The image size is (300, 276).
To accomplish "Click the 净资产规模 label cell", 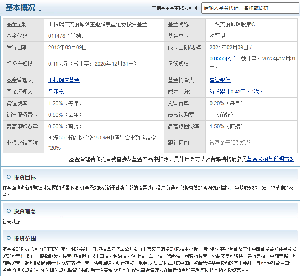I will (x=24, y=64).
